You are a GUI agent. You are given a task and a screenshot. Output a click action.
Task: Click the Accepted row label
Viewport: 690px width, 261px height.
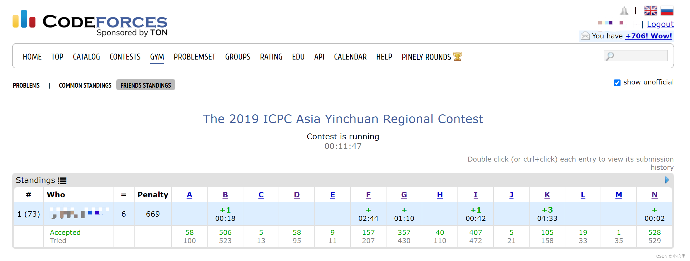(65, 233)
